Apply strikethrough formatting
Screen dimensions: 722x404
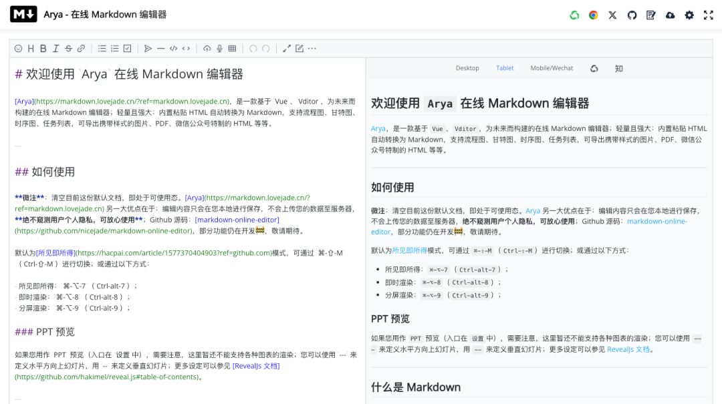point(69,48)
